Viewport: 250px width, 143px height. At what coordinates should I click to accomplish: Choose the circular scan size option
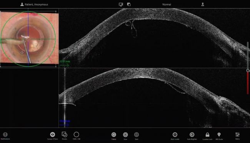point(77,135)
